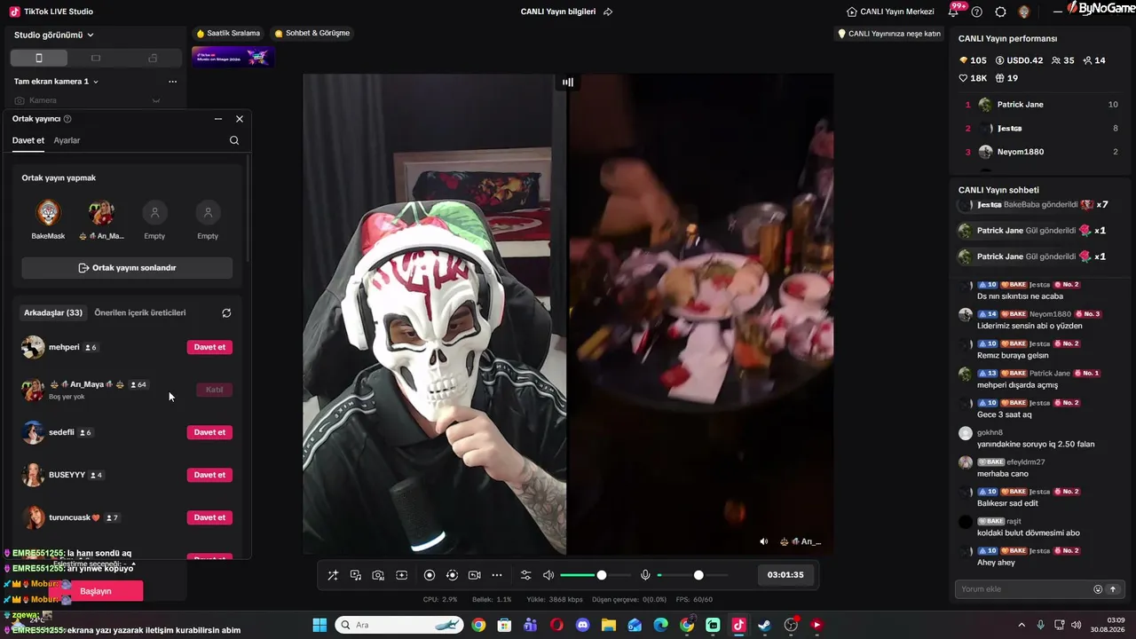This screenshot has width=1136, height=639.
Task: Open the notifications bell
Action: coord(954,12)
